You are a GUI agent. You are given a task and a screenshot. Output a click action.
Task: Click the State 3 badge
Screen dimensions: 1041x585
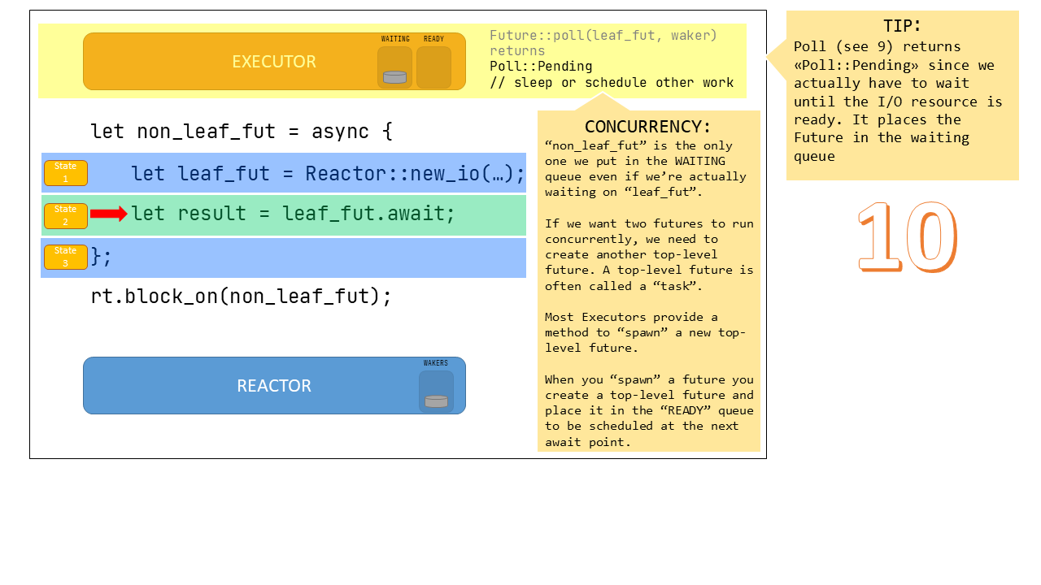(x=66, y=257)
